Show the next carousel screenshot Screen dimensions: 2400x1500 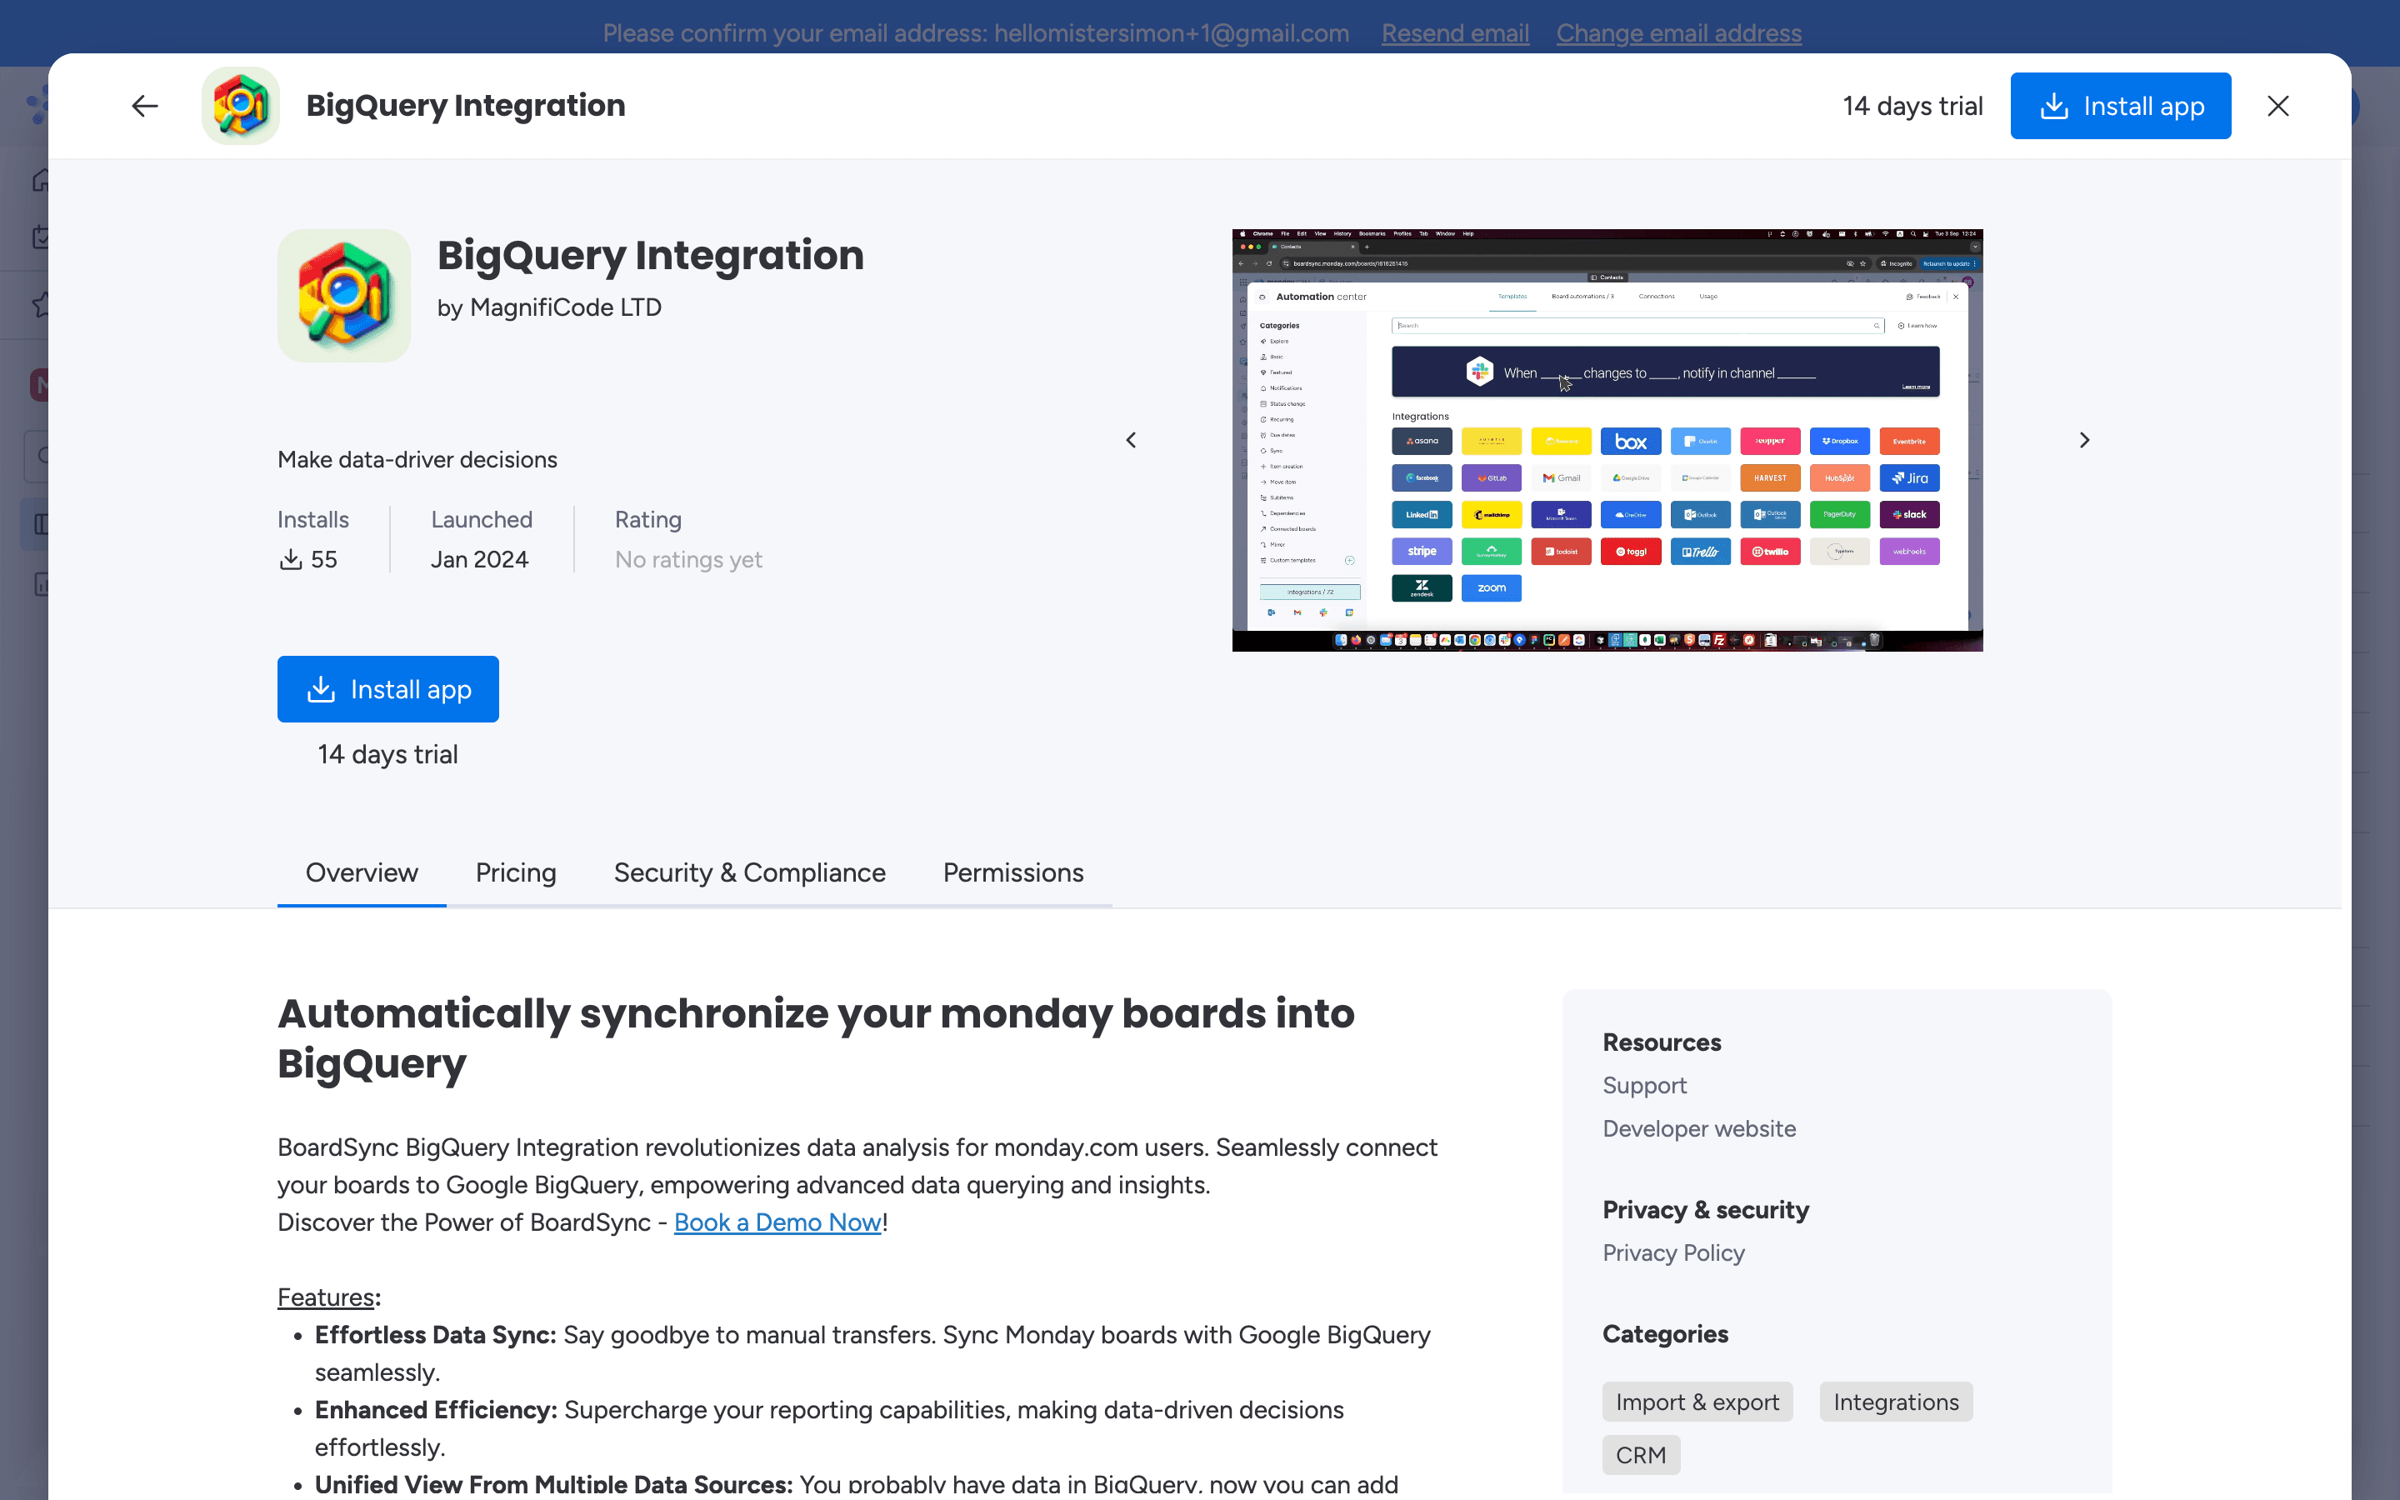coord(2083,441)
